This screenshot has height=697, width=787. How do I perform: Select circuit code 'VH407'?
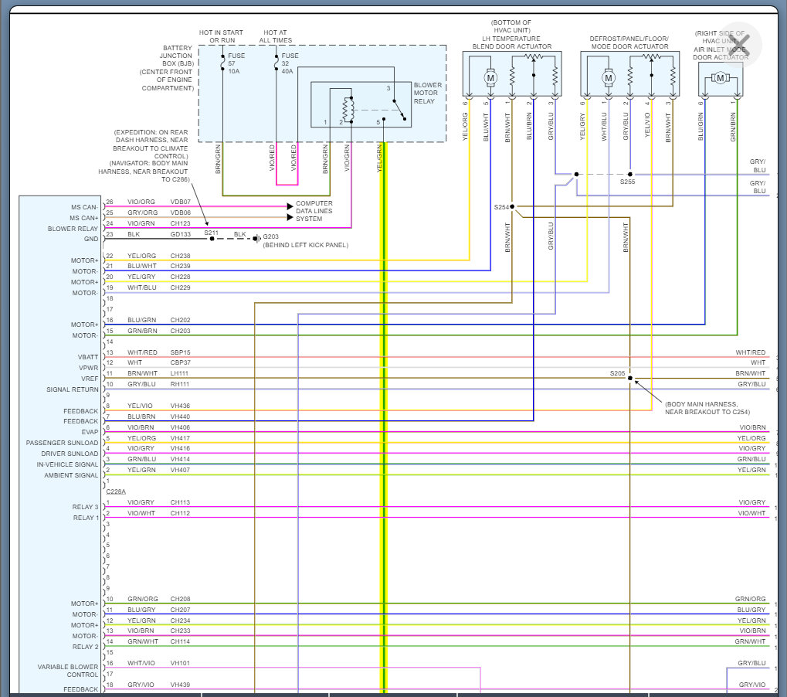coord(180,470)
